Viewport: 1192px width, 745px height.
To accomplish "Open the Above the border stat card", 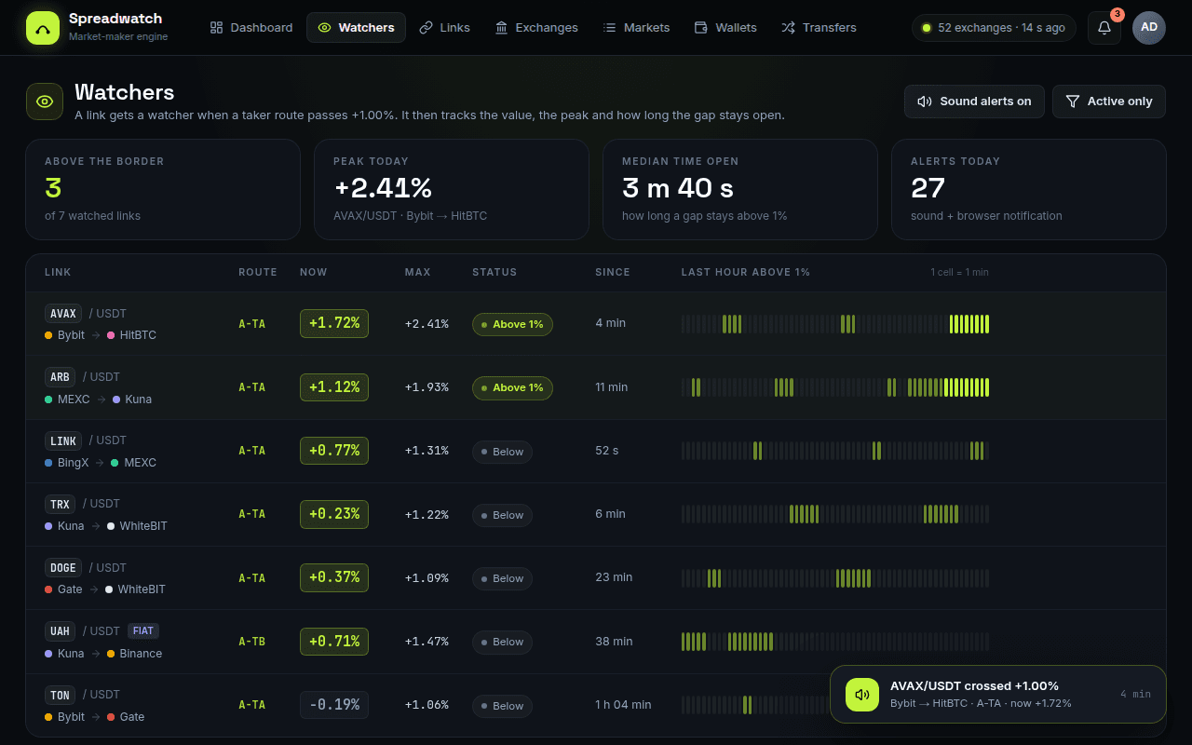I will 163,190.
